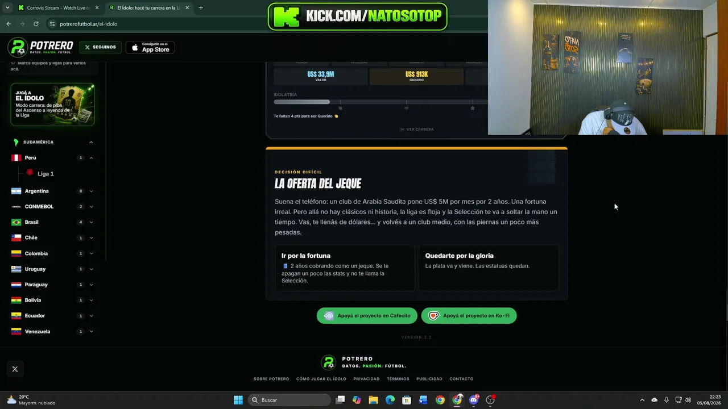
Task: Click the footer Potrero logo
Action: pyautogui.click(x=328, y=362)
